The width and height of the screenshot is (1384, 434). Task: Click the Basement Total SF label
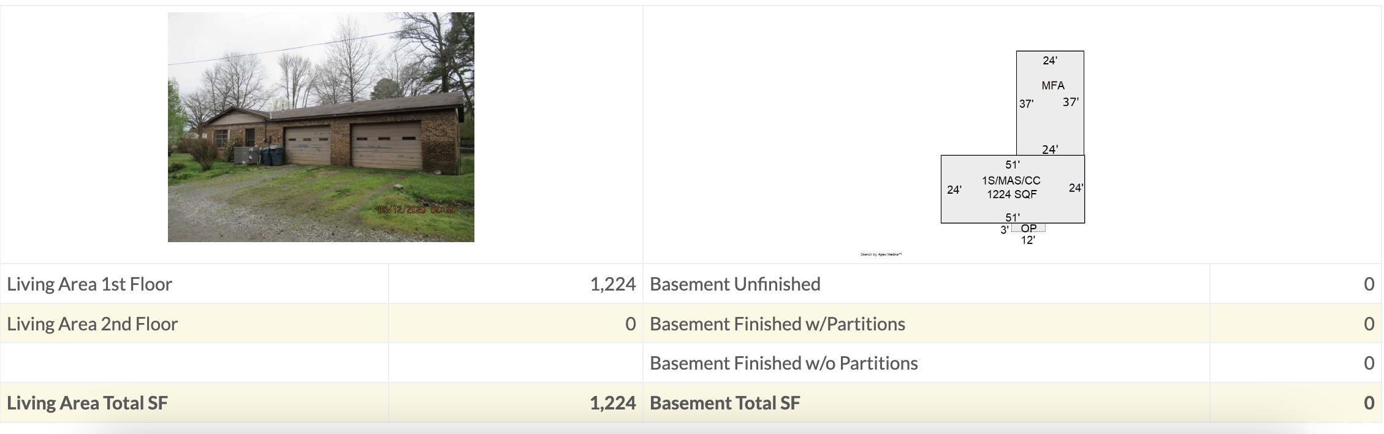pos(724,403)
